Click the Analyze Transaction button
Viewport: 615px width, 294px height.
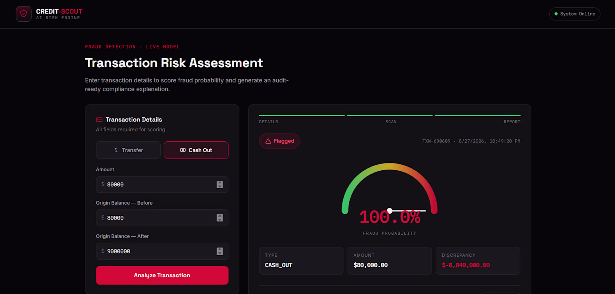162,275
